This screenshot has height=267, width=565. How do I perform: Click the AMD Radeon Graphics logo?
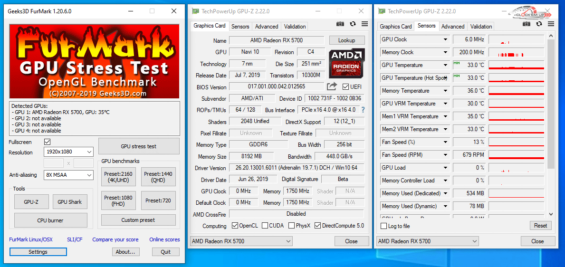click(x=346, y=63)
